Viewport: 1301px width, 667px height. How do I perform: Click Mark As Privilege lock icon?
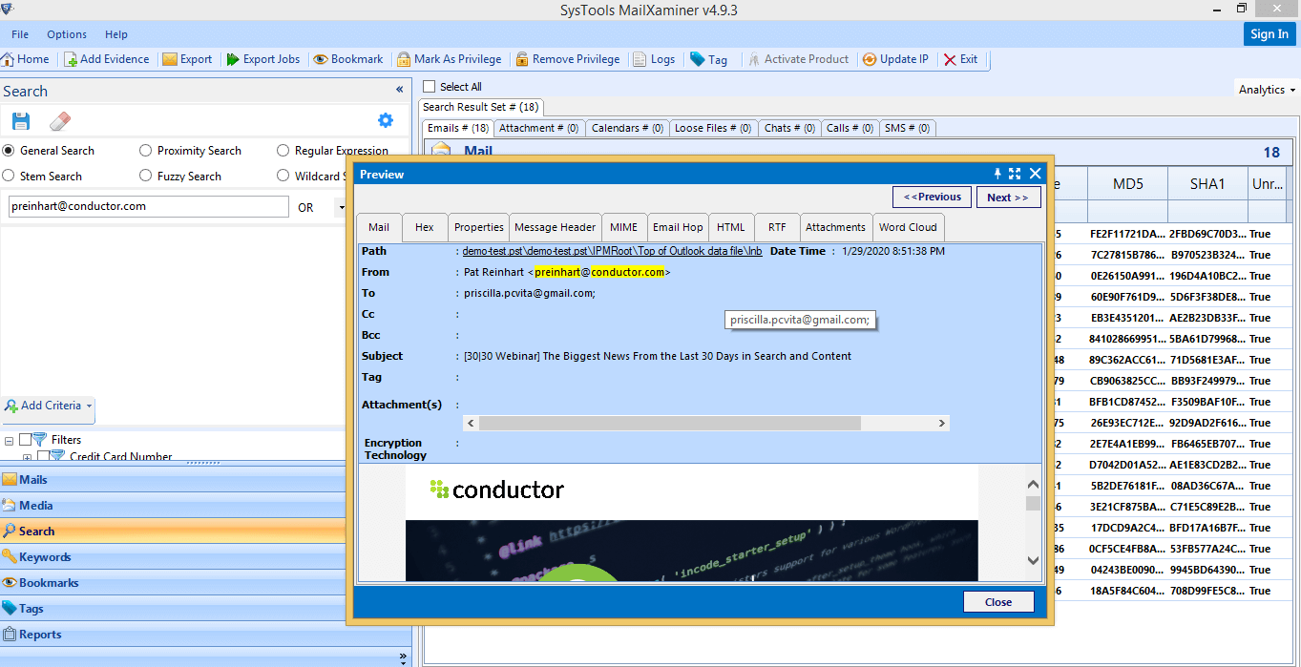(x=404, y=59)
